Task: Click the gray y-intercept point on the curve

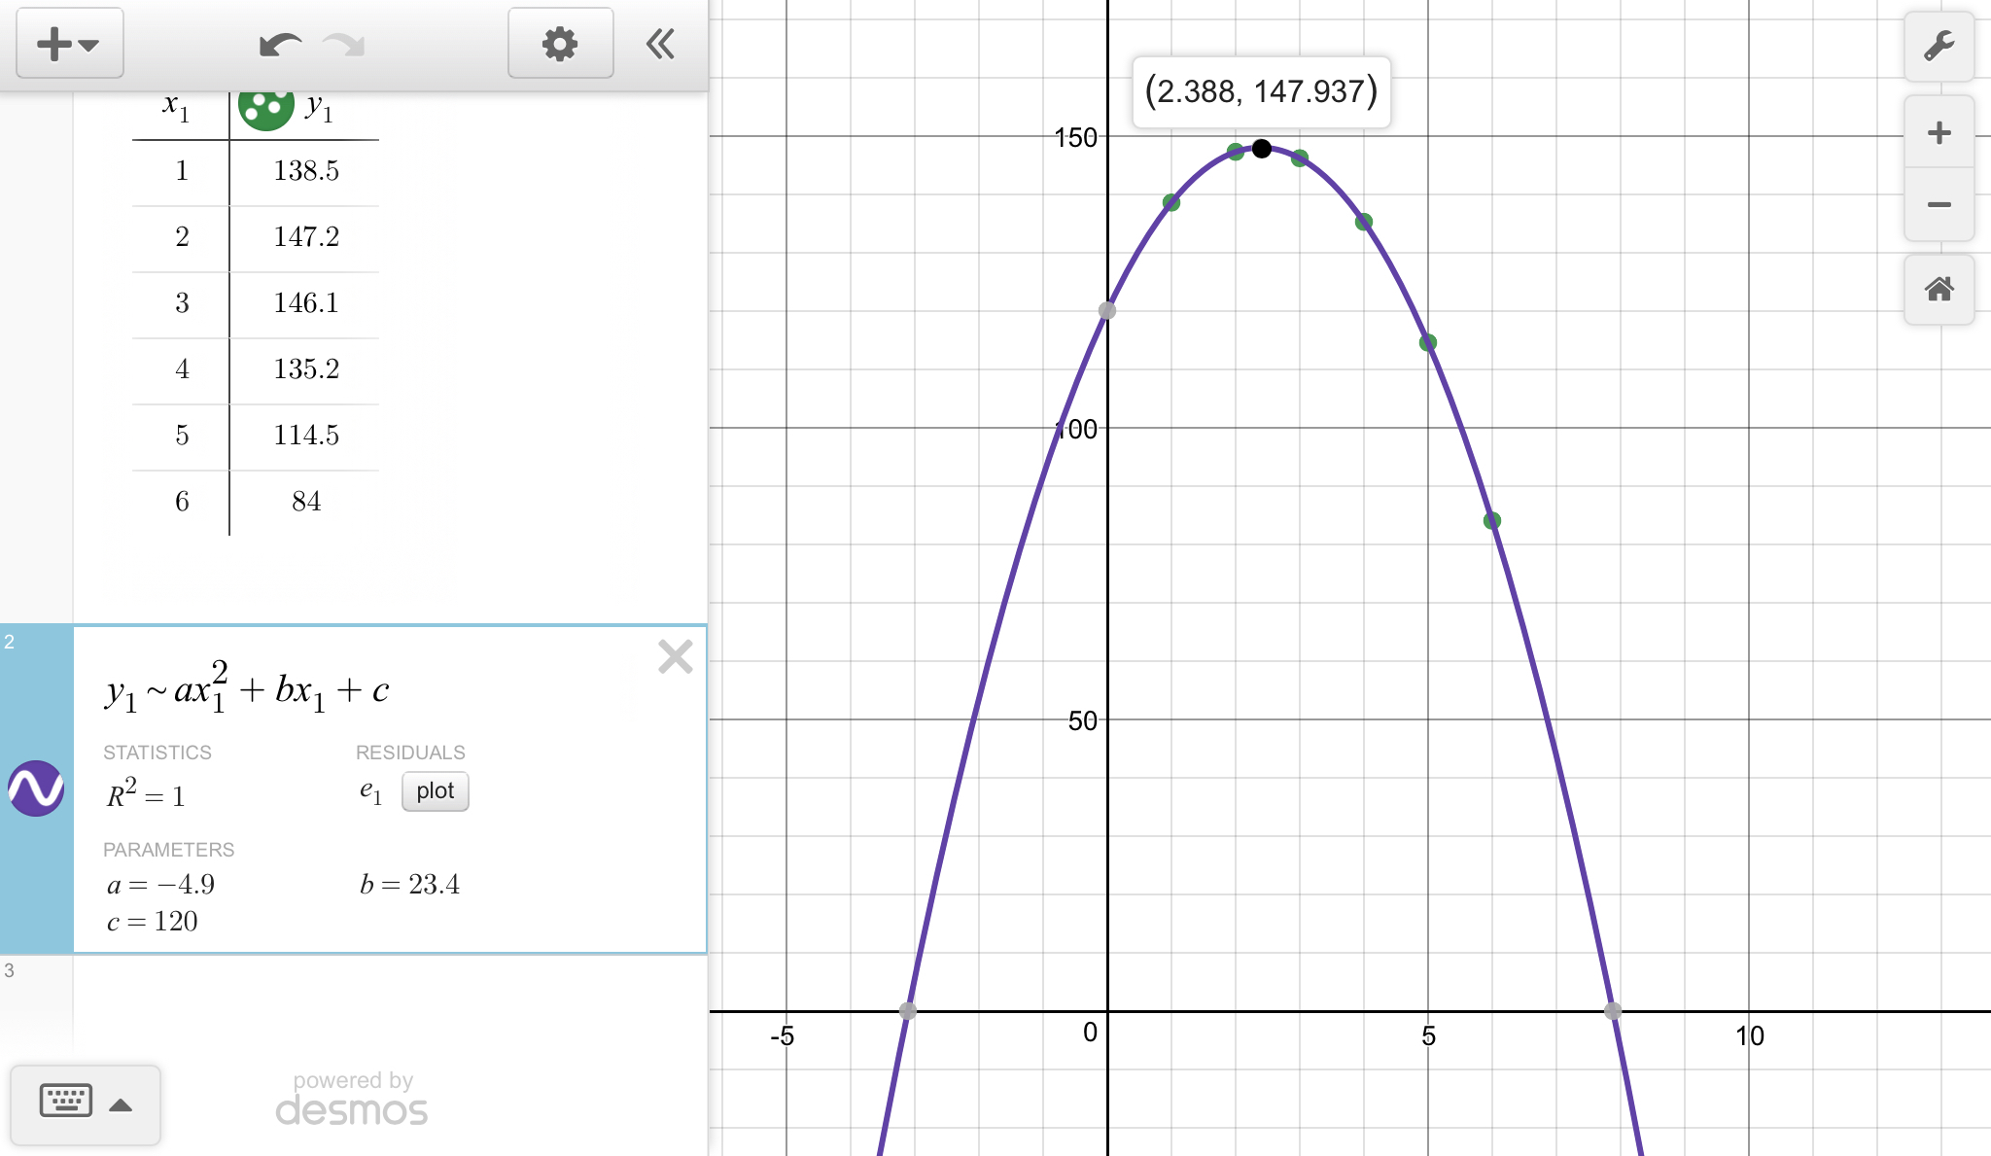Action: coord(1106,311)
